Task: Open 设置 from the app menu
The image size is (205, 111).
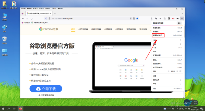Action: (167, 76)
